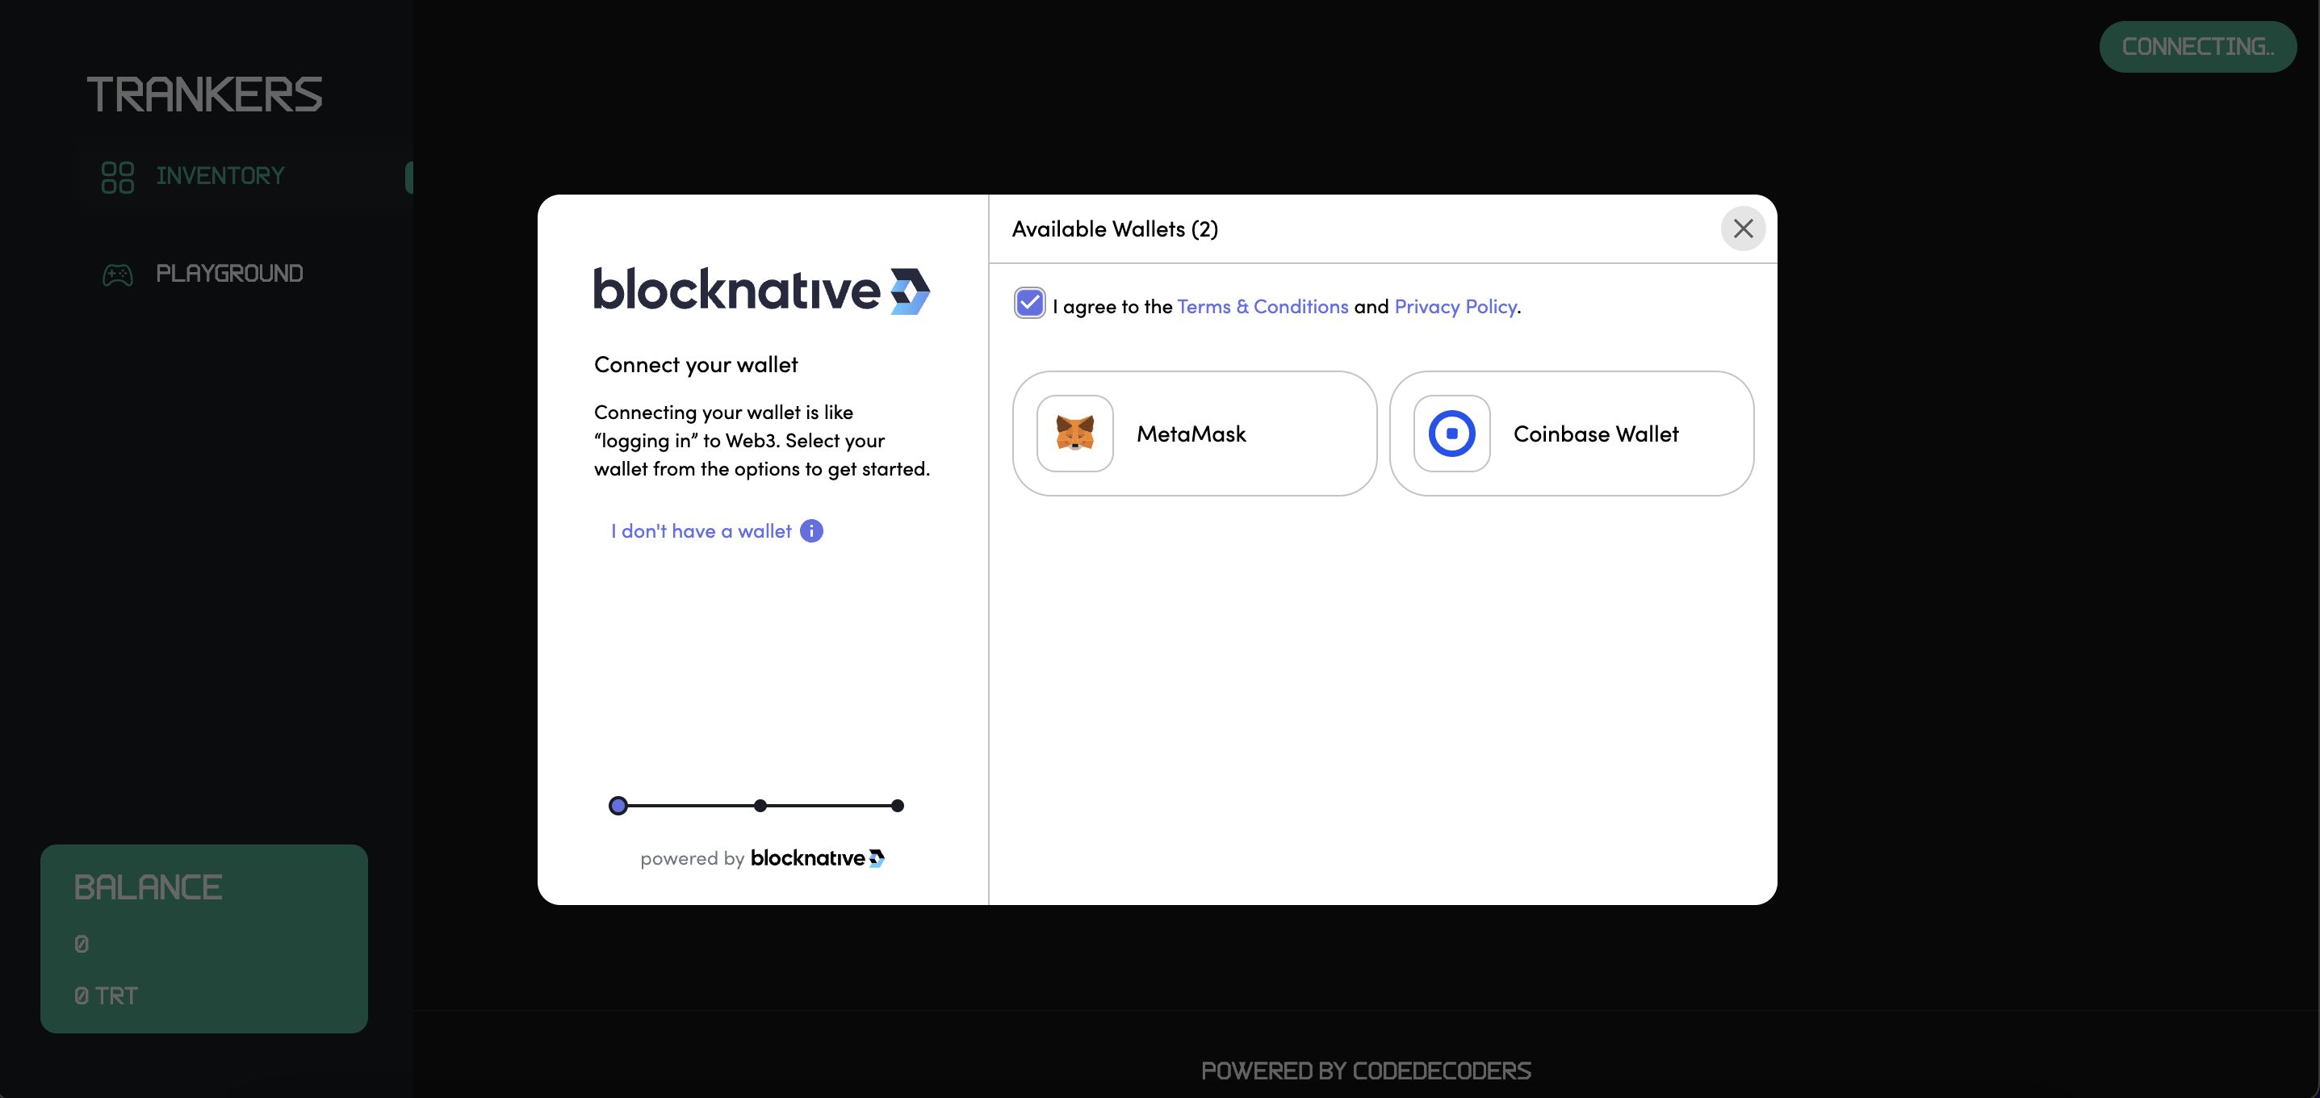
Task: Click "I don't have a wallet" link
Action: coord(701,531)
